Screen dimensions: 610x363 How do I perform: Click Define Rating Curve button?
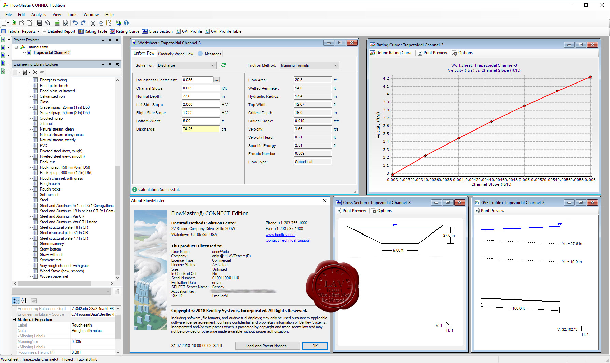tap(391, 53)
